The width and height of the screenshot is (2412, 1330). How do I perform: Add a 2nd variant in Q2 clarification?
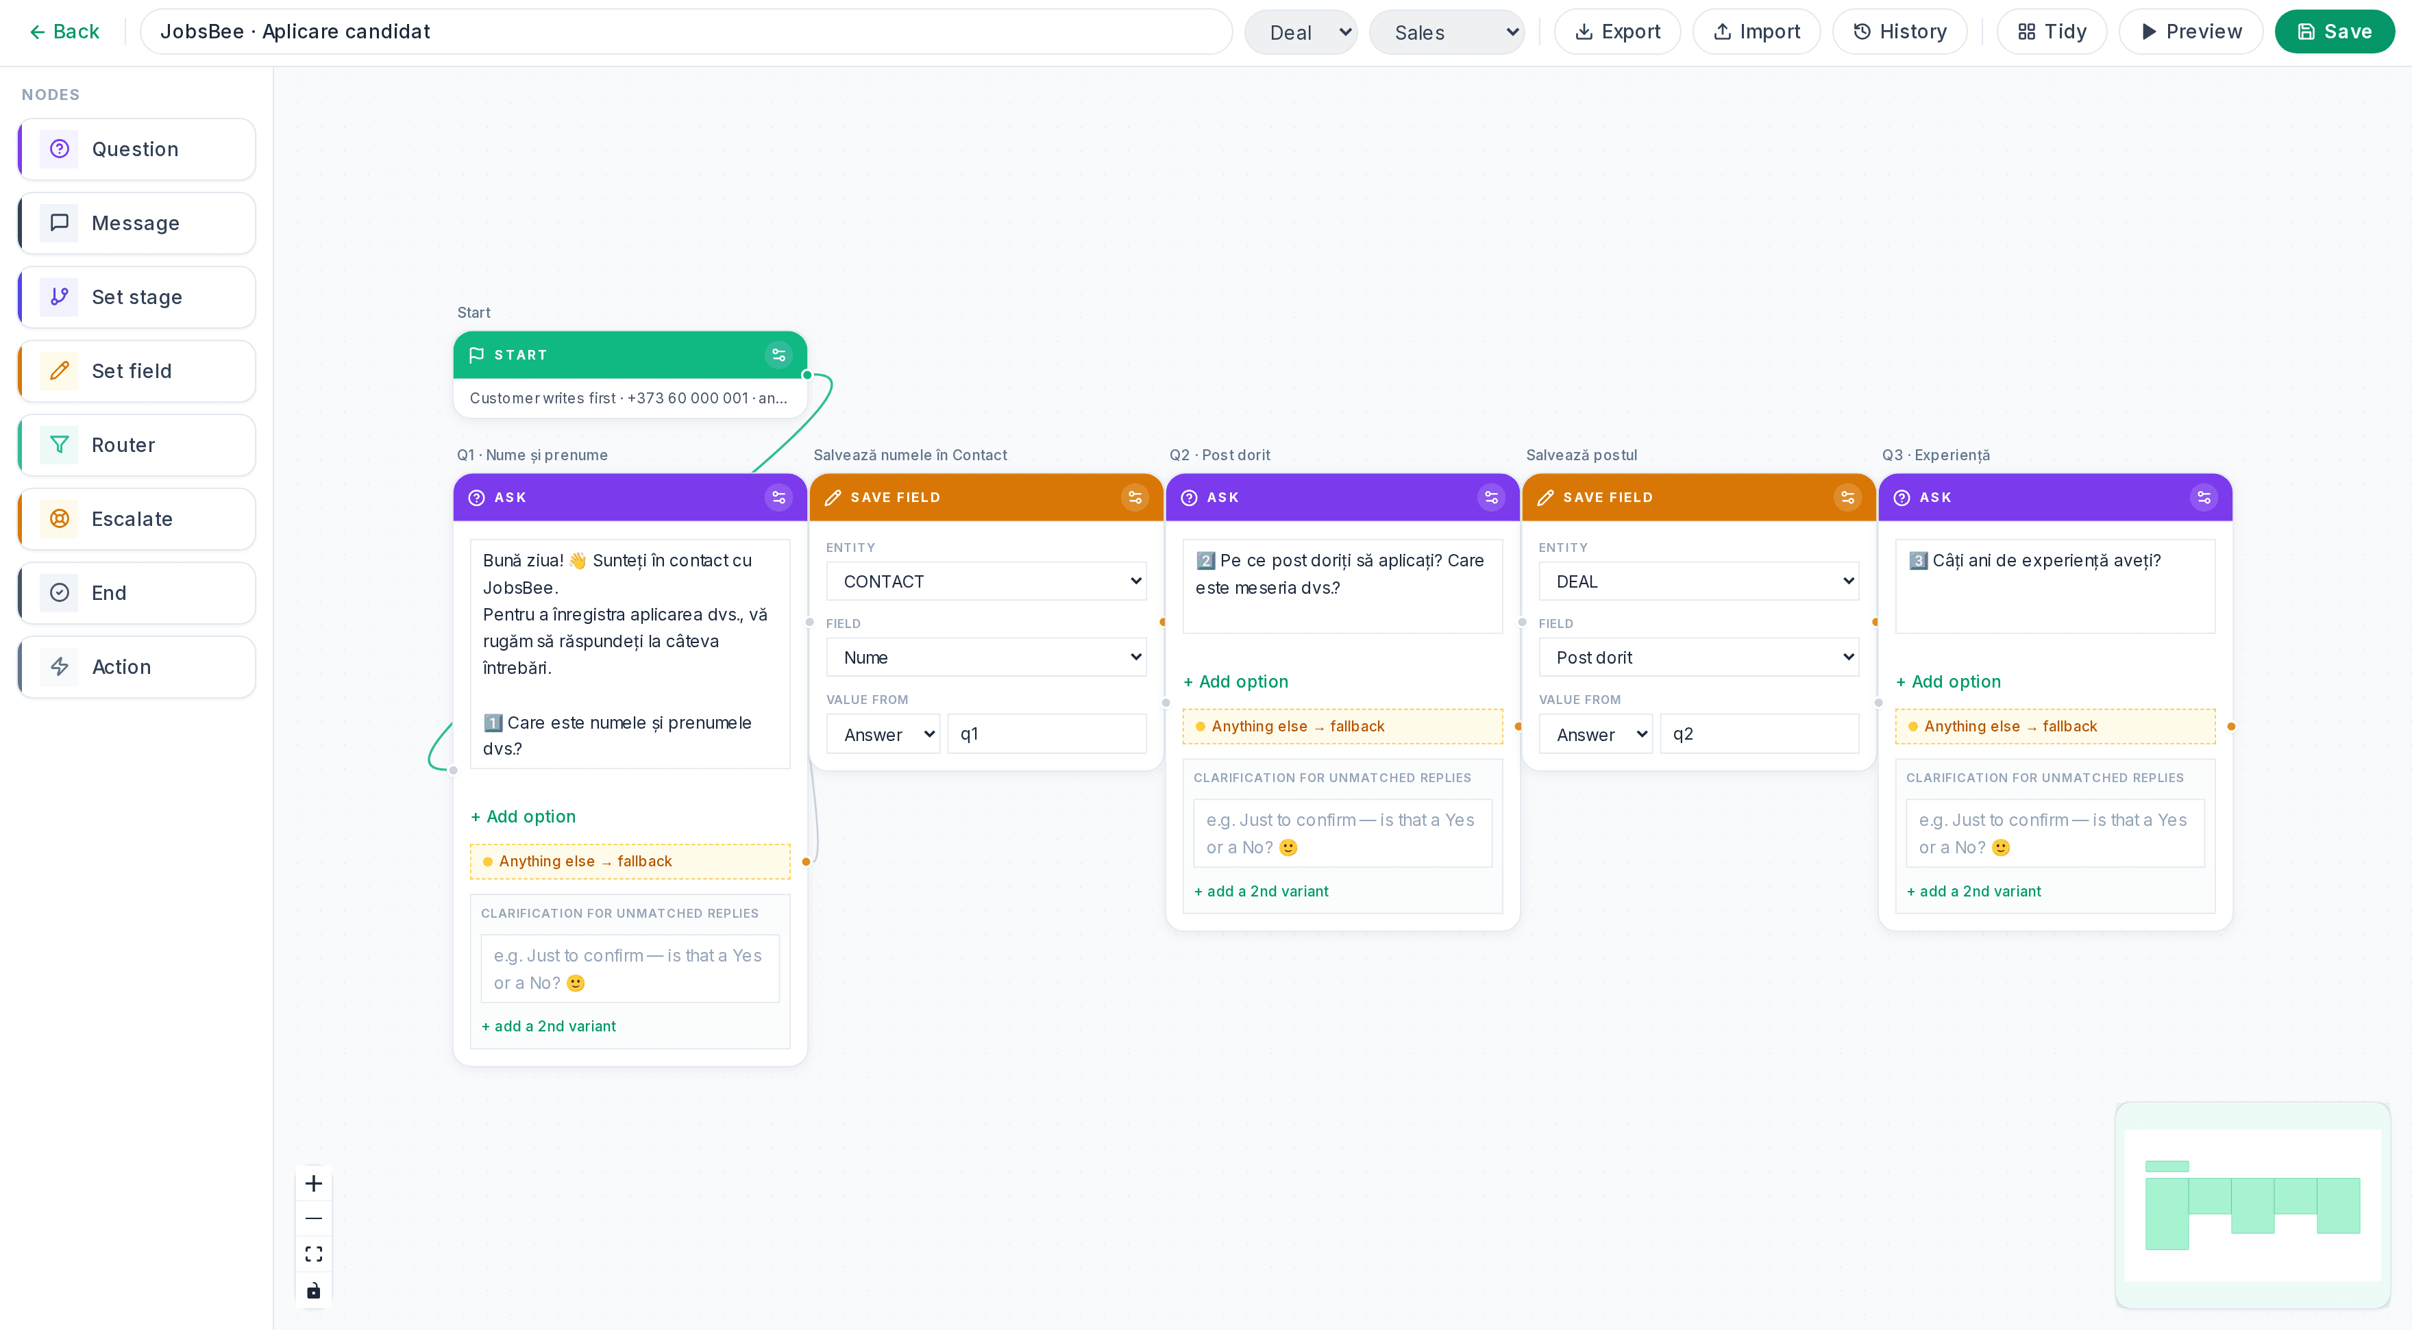[1262, 891]
